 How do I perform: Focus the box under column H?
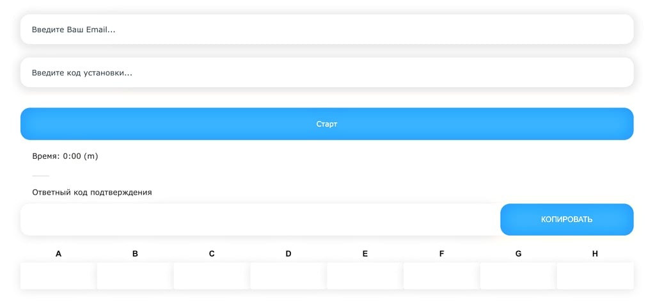595,276
